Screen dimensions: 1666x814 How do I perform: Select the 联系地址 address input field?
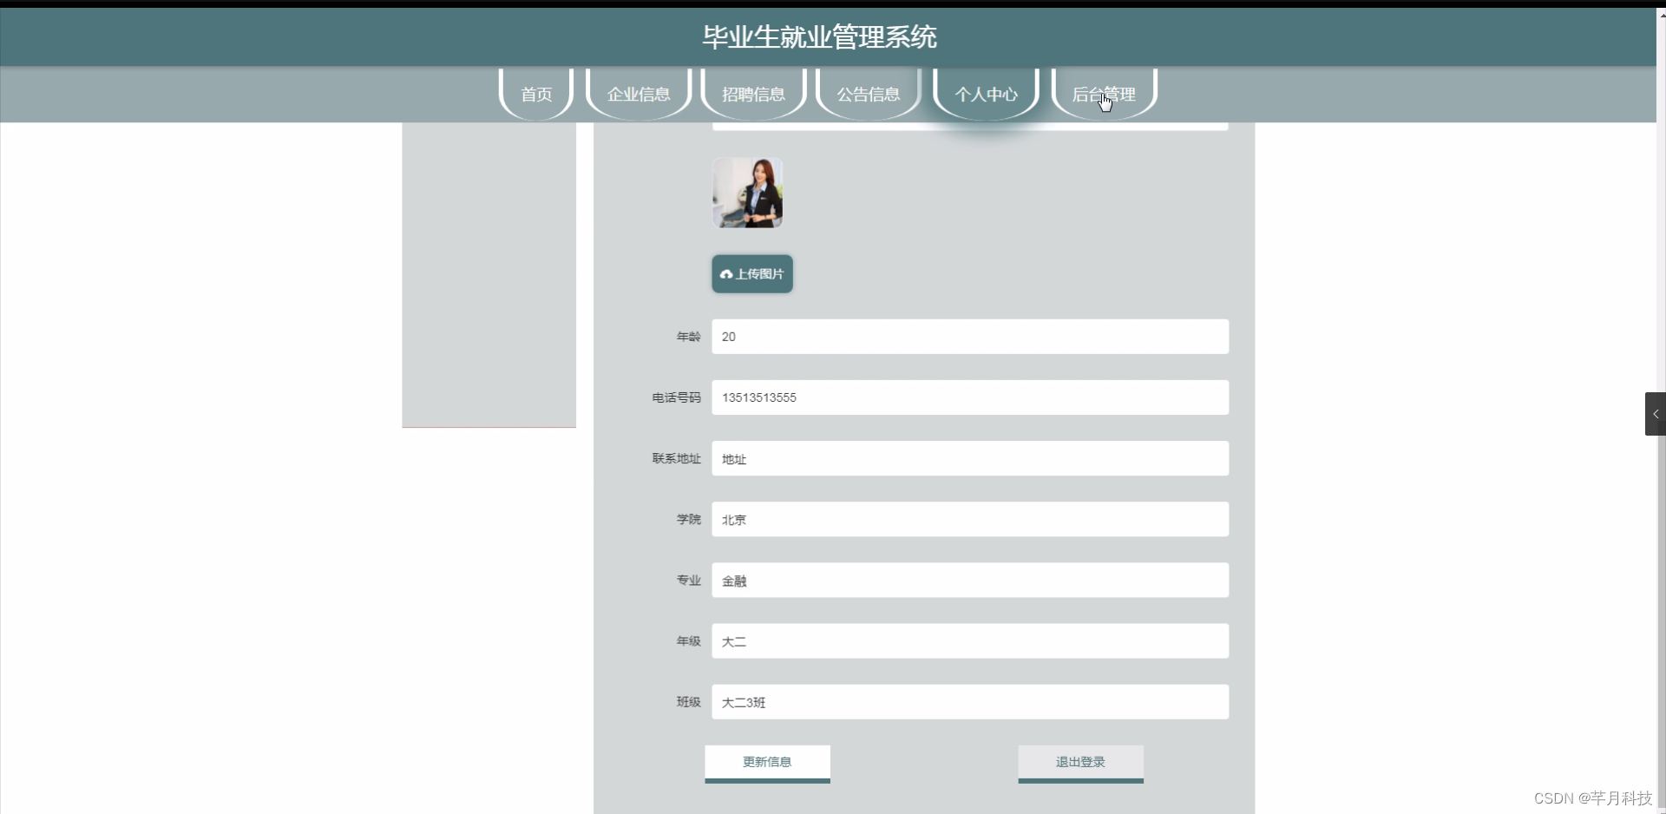[x=968, y=458]
